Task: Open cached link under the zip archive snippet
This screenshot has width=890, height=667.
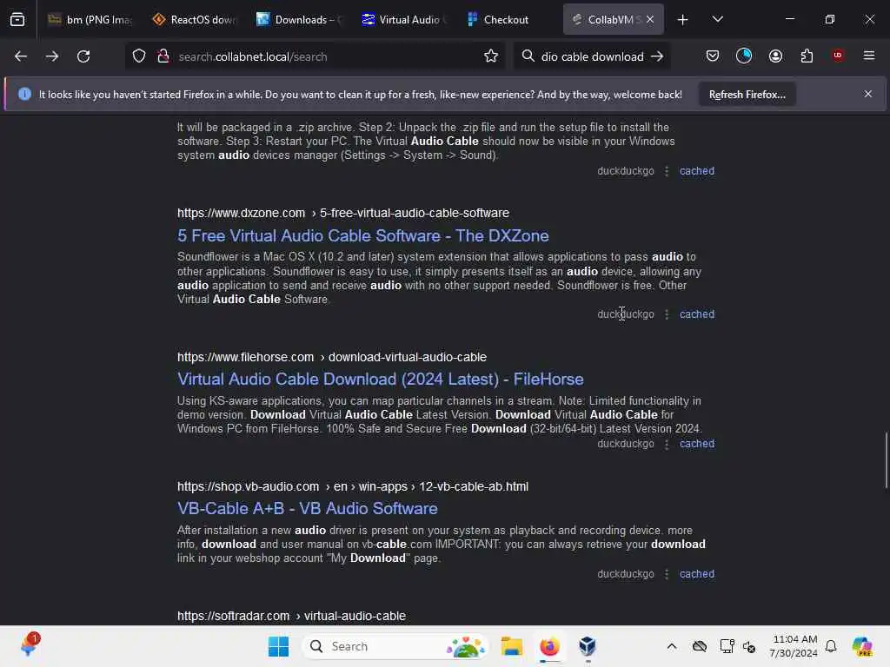Action: coord(697,171)
